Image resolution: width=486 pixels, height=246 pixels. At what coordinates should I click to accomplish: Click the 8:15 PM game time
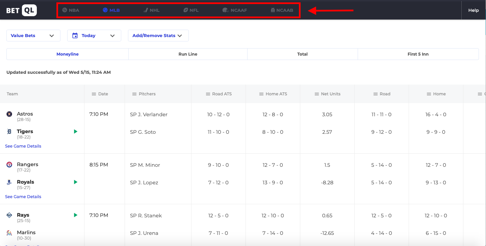click(99, 165)
